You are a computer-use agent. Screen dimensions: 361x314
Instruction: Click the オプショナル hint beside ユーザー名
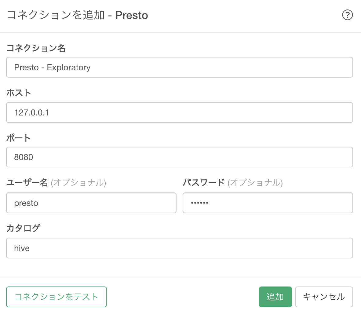[78, 183]
